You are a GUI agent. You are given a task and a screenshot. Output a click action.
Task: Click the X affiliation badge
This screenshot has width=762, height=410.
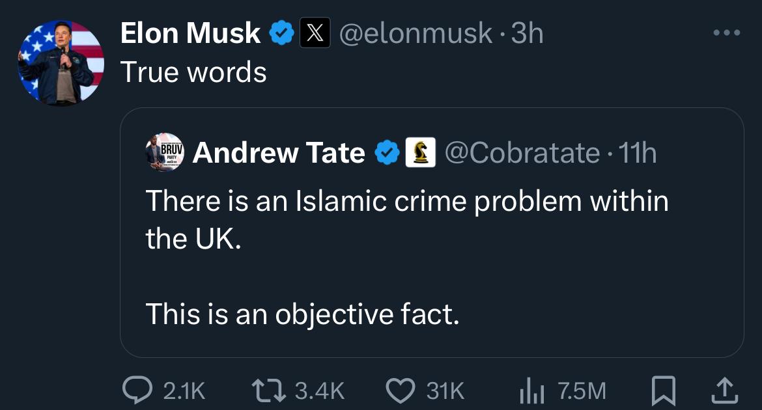click(x=315, y=33)
